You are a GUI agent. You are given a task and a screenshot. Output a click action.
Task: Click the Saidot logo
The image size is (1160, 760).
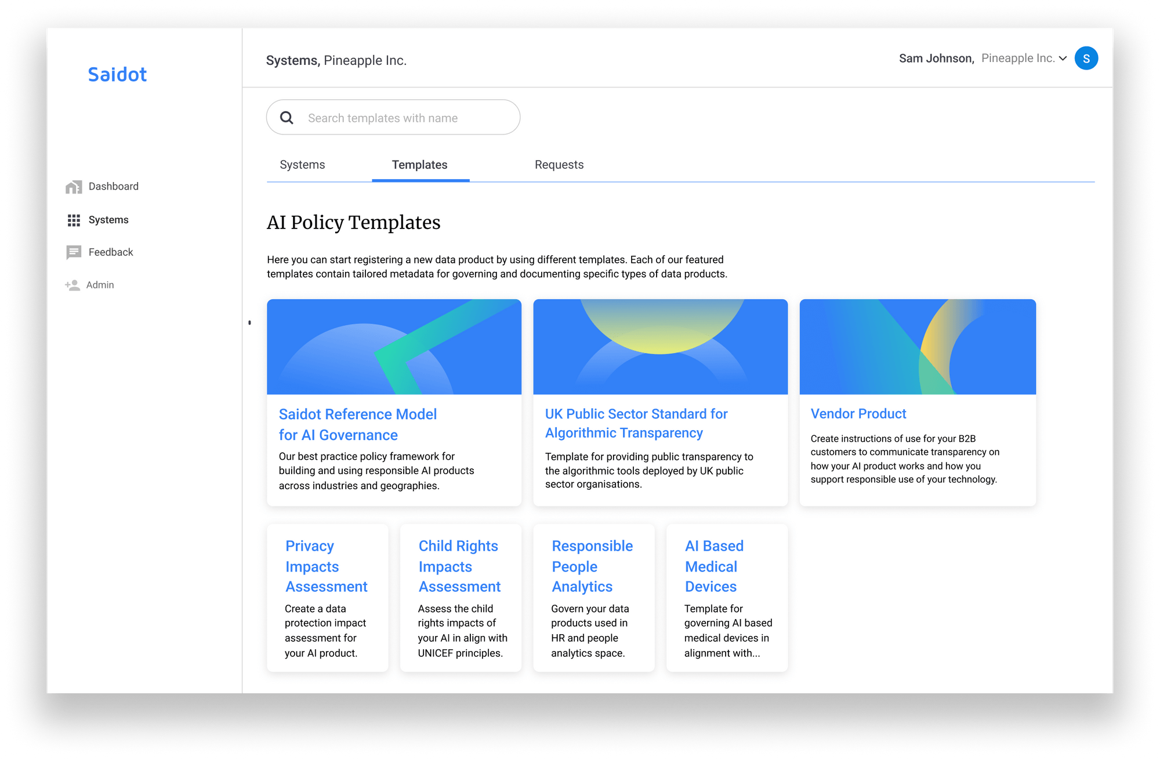tap(117, 74)
